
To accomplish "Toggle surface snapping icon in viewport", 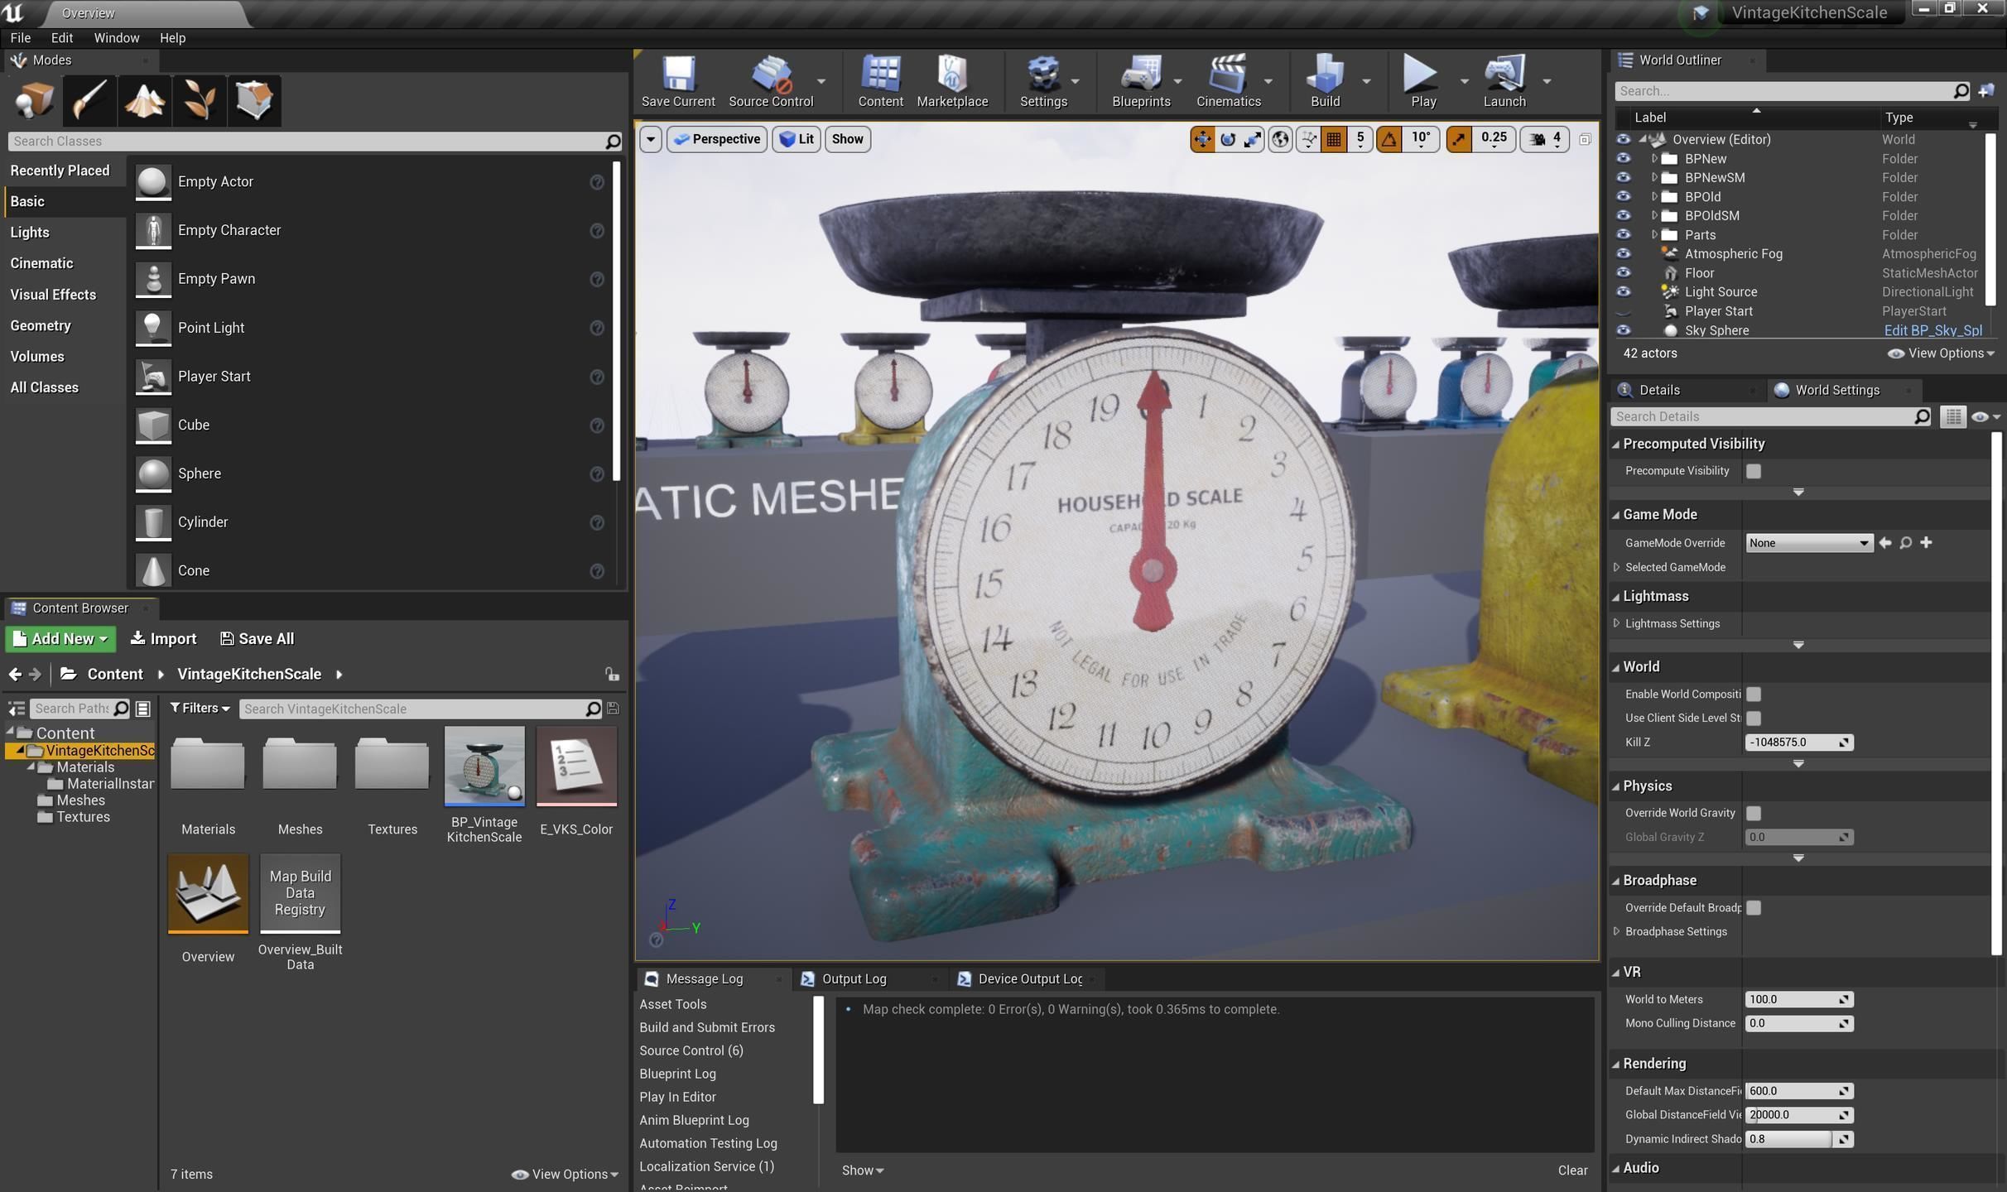I will 1308,139.
